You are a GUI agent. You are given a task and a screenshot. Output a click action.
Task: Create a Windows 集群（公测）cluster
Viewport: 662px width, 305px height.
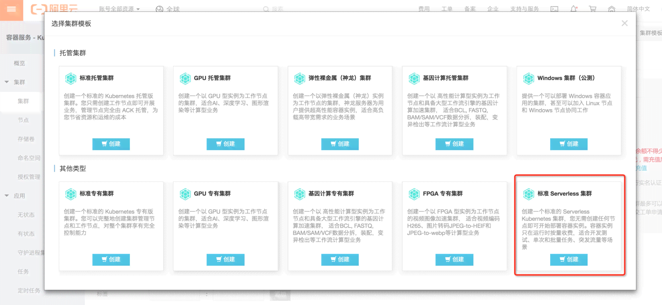click(569, 144)
